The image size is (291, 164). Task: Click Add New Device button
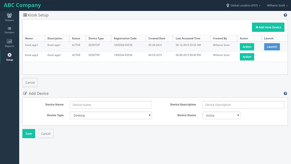268,27
